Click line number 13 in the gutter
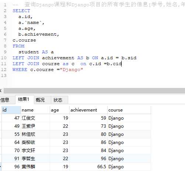 pyautogui.click(x=4, y=75)
